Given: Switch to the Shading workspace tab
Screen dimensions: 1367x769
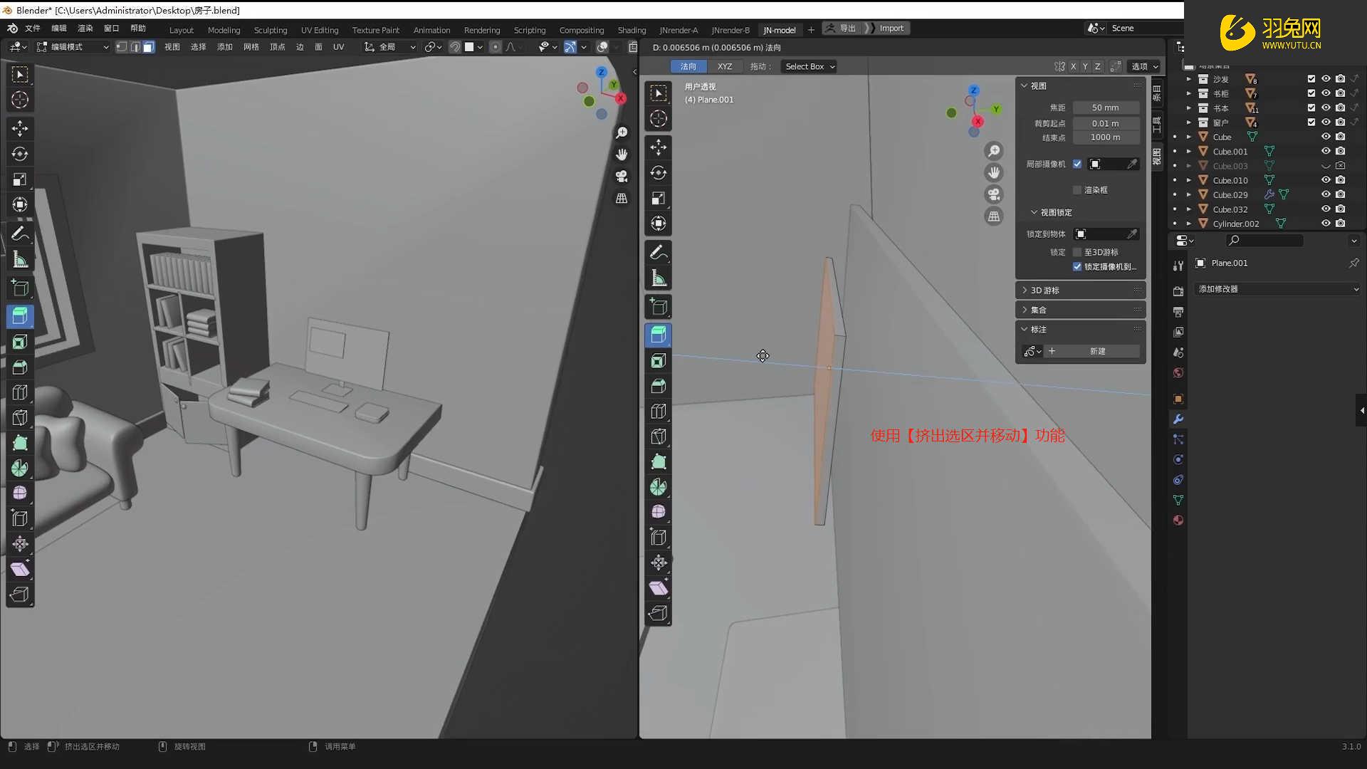Looking at the screenshot, I should [632, 30].
